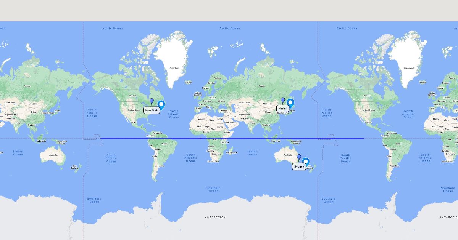This screenshot has width=458, height=240.
Task: Click the Thailand label south of Harbin
Action: 266,125
